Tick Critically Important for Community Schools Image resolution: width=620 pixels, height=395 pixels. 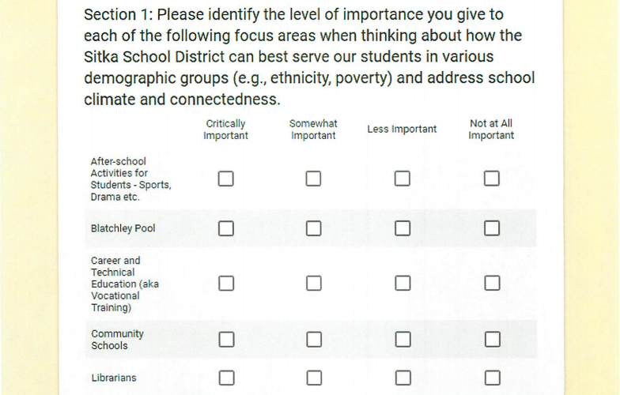(226, 340)
